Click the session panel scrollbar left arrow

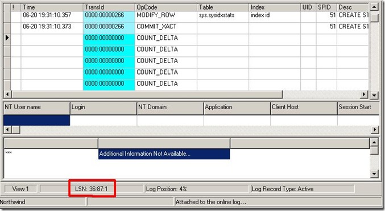pos(7,130)
